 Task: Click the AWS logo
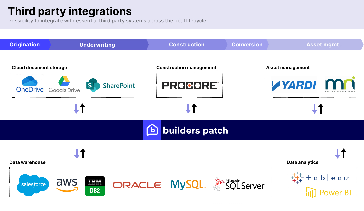pyautogui.click(x=67, y=185)
